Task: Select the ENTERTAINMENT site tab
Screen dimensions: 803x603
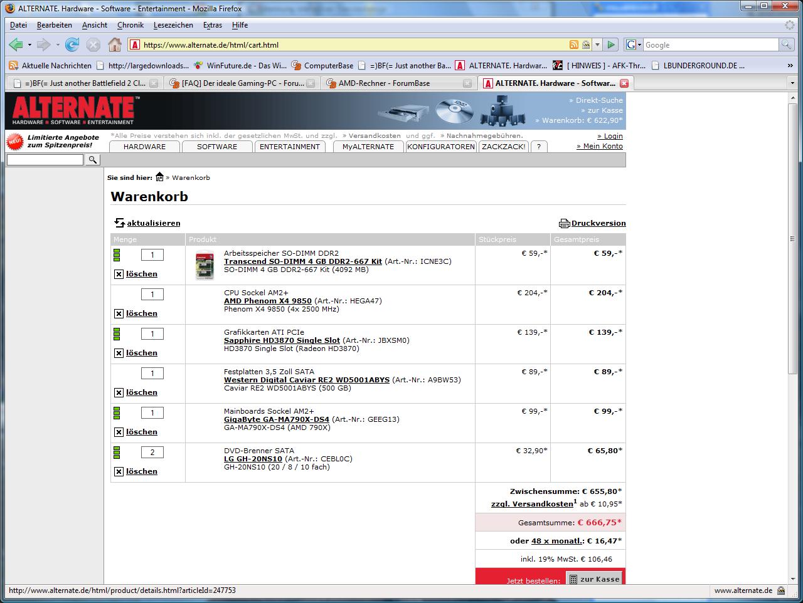Action: pyautogui.click(x=290, y=147)
